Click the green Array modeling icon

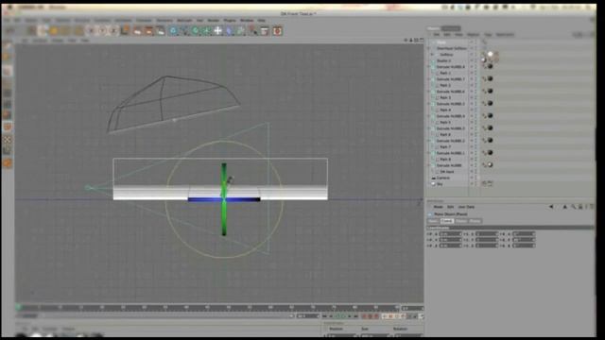point(207,30)
